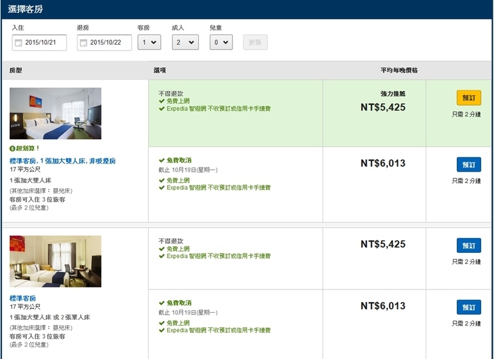Screen dimensions: 494x359
Task: Click the calendar icon in check-in field
Action: (18, 43)
